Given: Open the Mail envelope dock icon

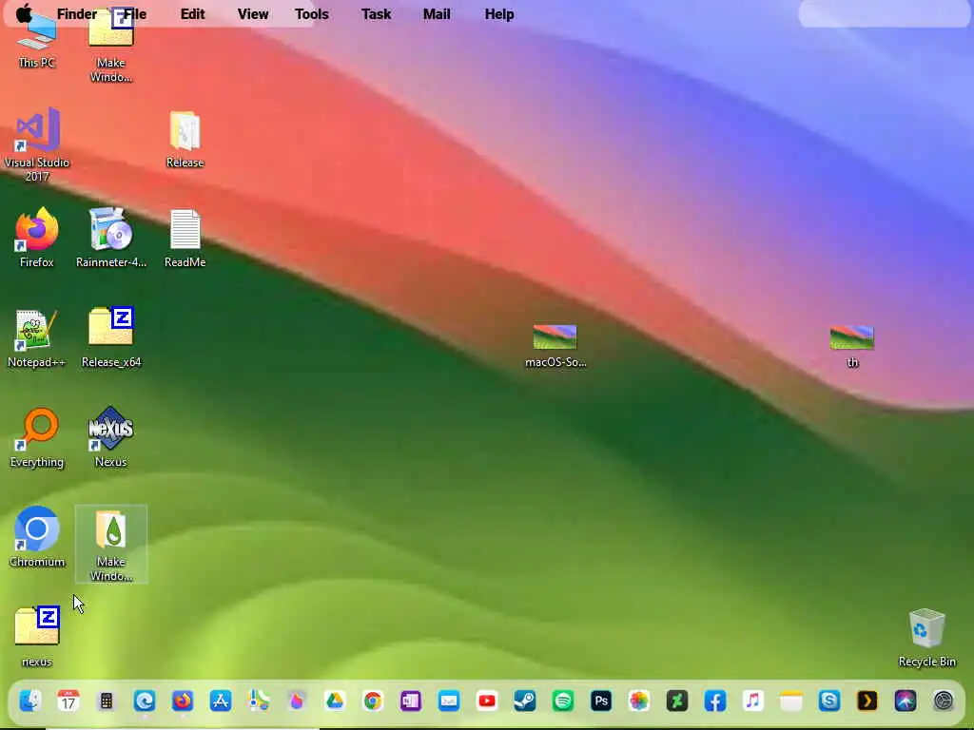Looking at the screenshot, I should pos(449,701).
